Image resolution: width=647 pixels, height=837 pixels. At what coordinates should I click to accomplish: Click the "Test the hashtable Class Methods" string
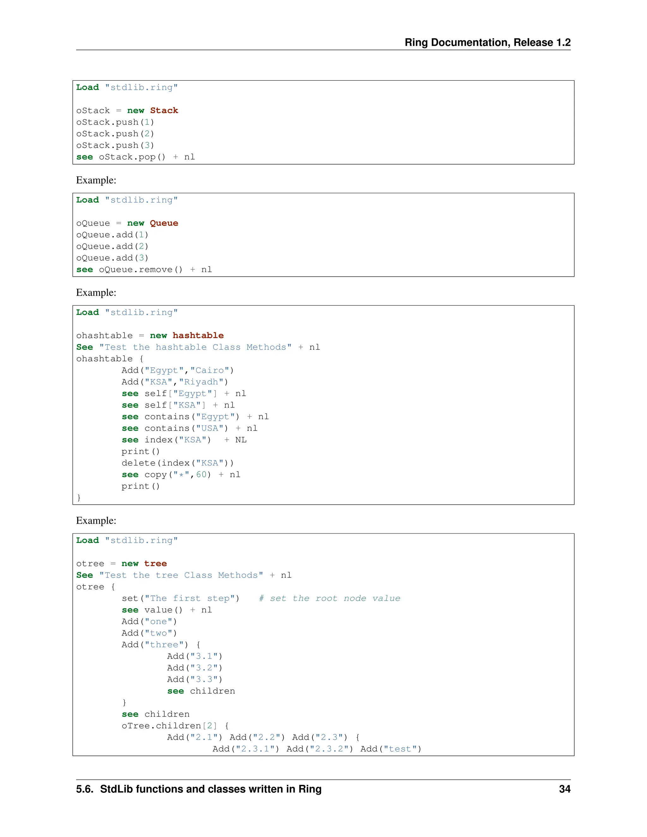coord(196,347)
